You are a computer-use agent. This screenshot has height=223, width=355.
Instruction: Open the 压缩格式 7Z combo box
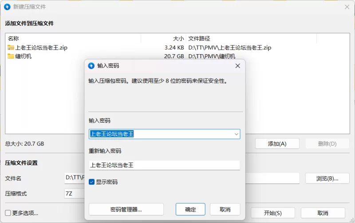pos(75,194)
